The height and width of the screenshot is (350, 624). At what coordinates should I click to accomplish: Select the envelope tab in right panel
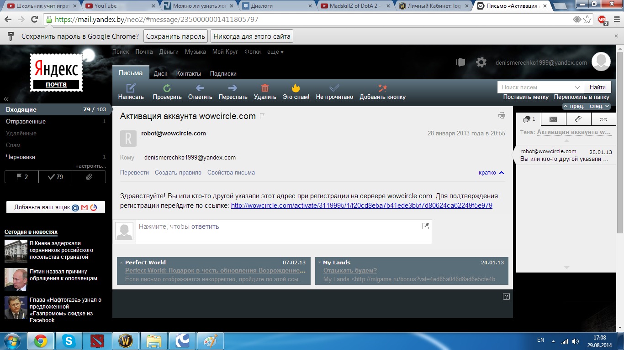pos(553,119)
